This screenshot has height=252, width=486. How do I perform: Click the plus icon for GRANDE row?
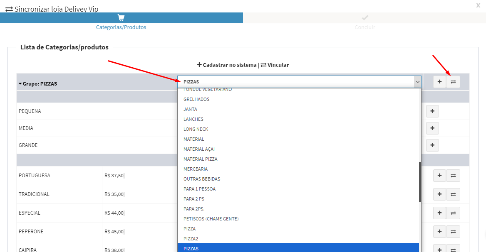coord(432,145)
